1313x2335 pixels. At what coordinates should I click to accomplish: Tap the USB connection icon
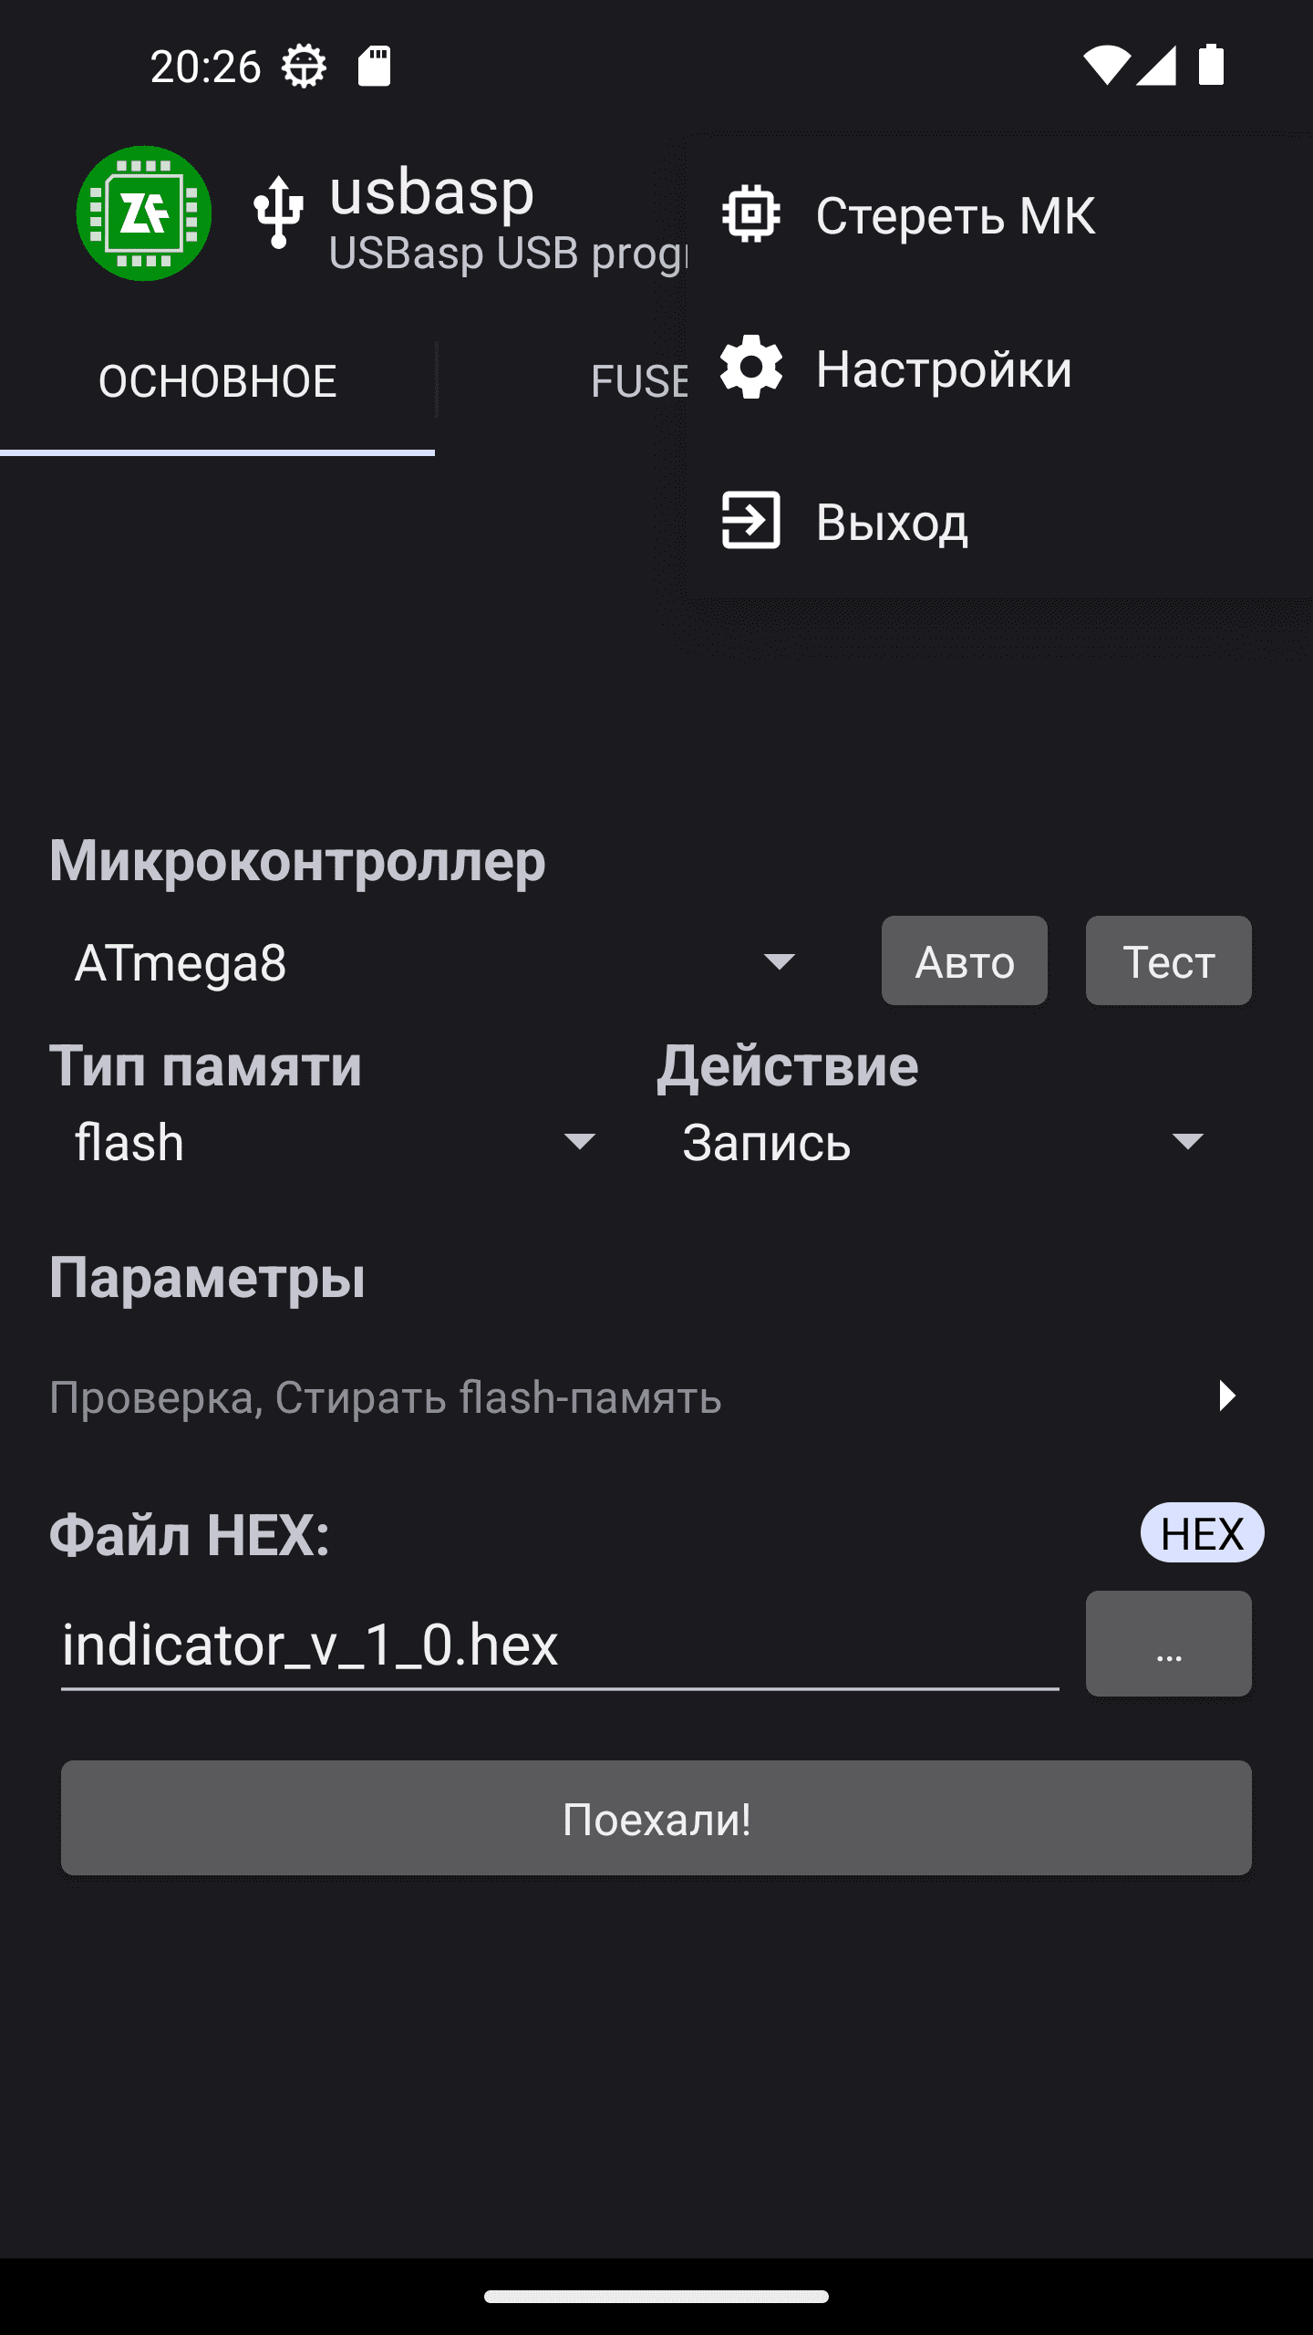(278, 213)
